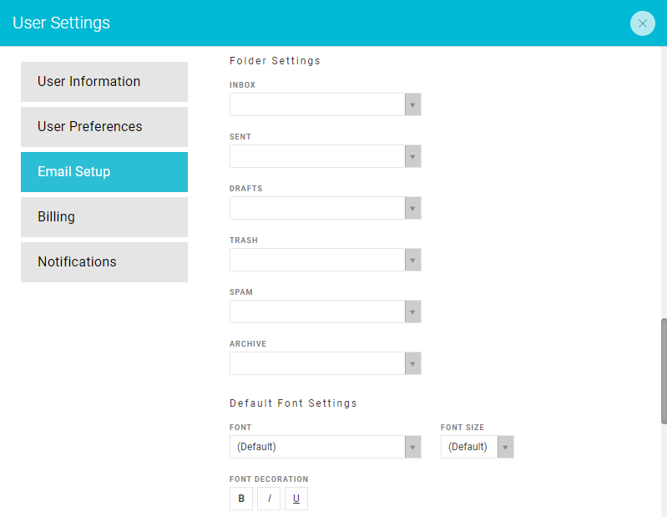This screenshot has width=667, height=517.
Task: Open the User Preferences tab
Action: coord(104,127)
